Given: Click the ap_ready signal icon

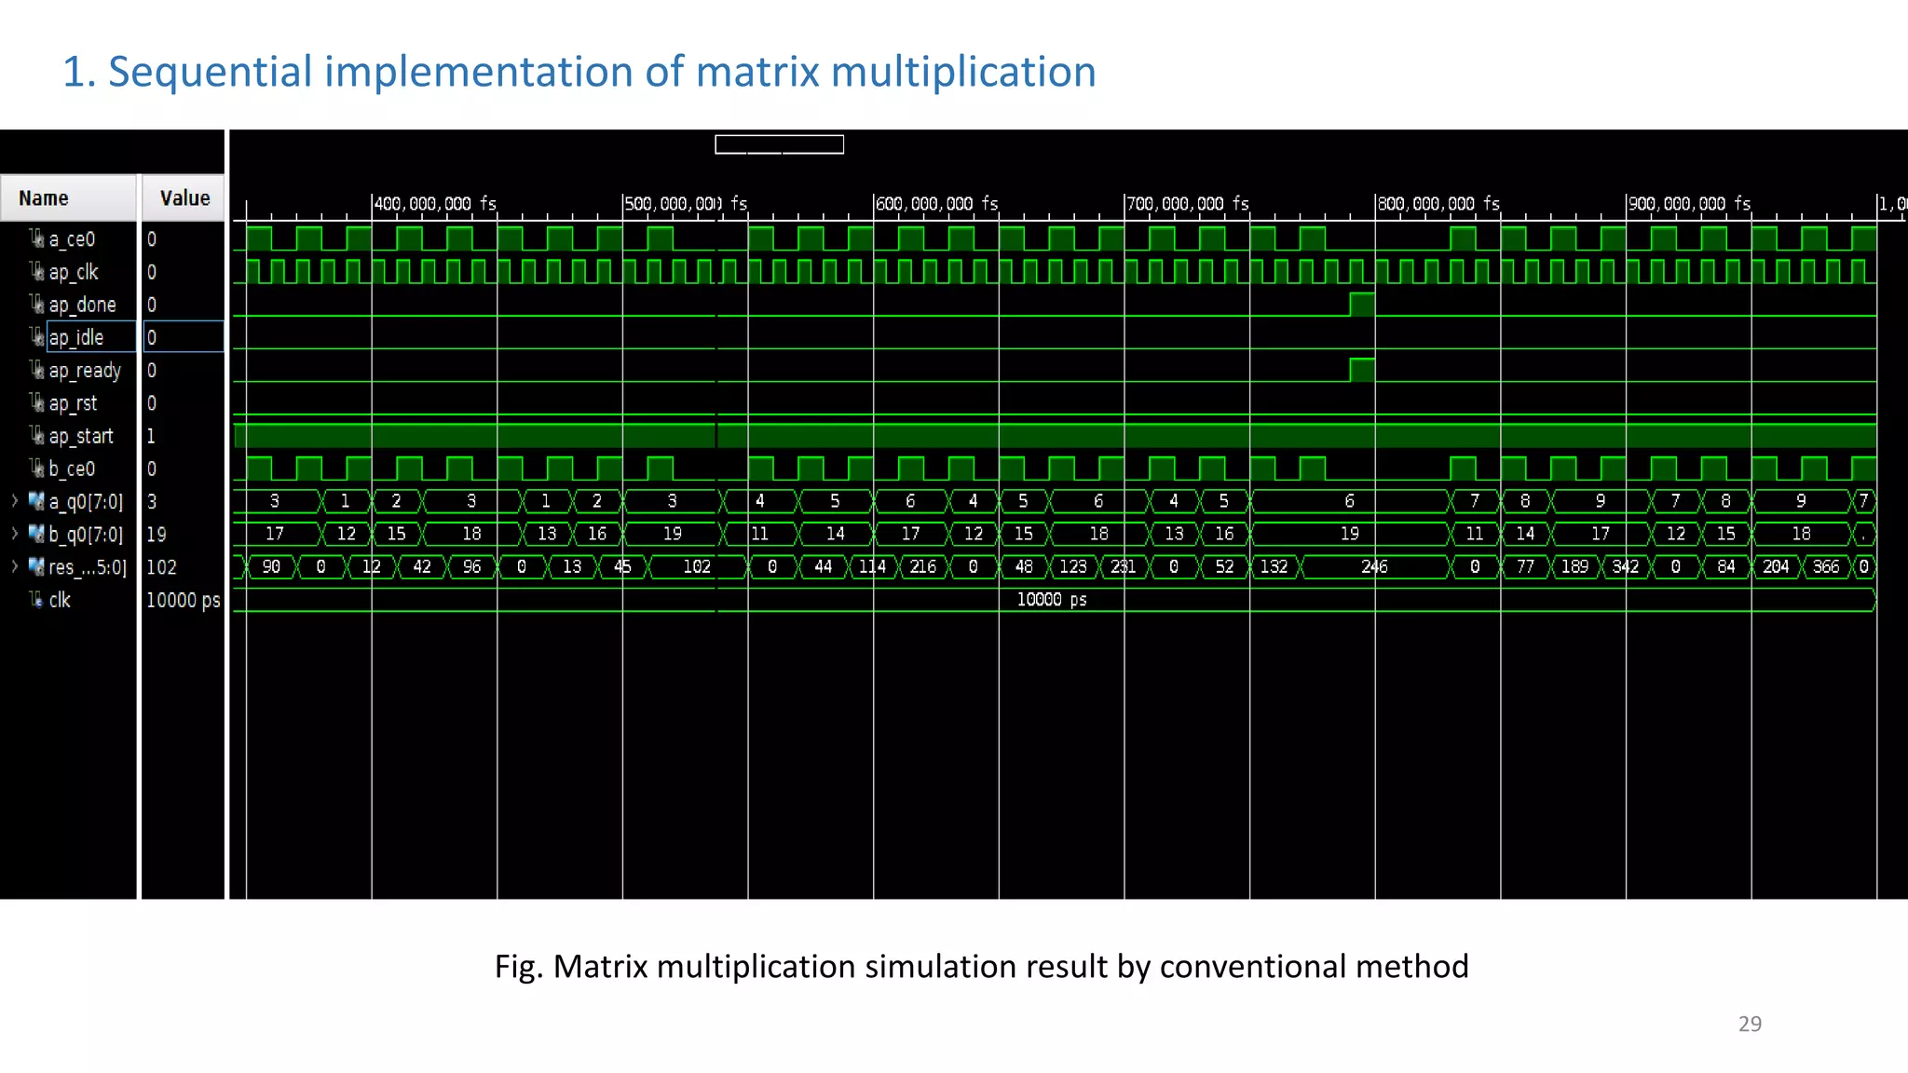Looking at the screenshot, I should pyautogui.click(x=36, y=370).
